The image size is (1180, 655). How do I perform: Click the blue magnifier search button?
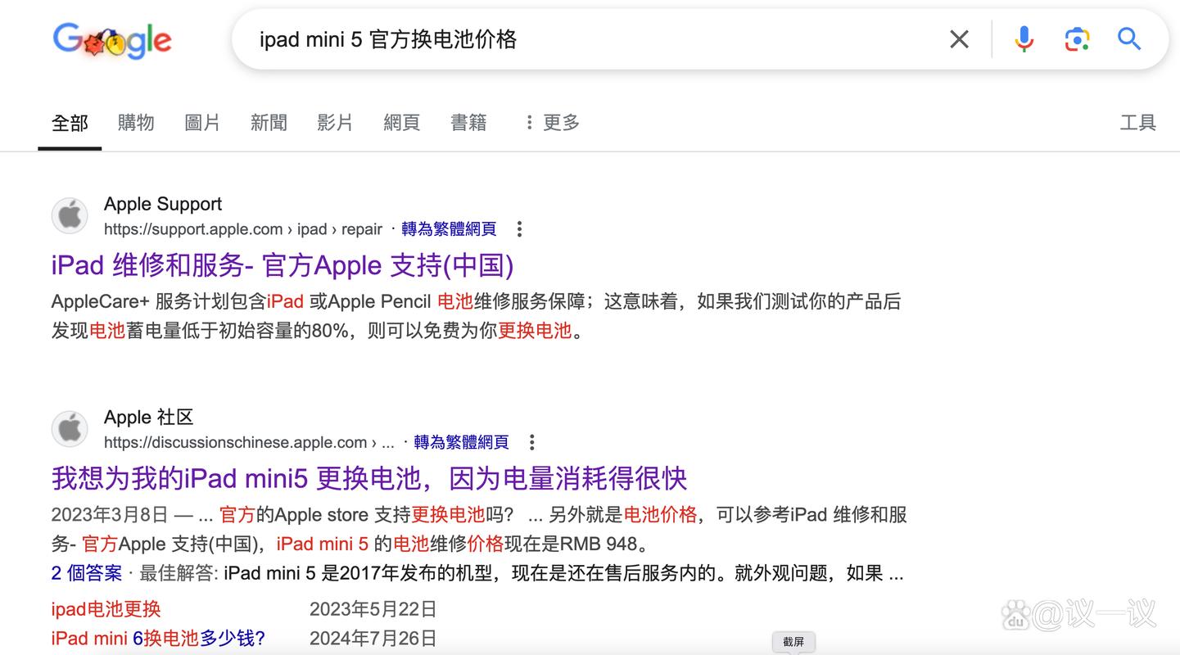pos(1129,39)
